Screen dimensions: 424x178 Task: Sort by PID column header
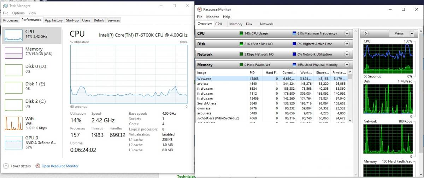tap(256, 72)
